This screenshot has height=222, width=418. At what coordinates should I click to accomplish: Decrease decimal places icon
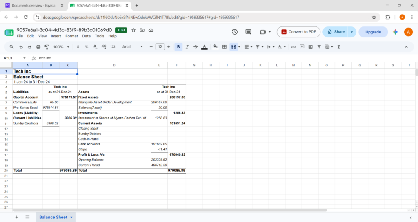click(95, 47)
